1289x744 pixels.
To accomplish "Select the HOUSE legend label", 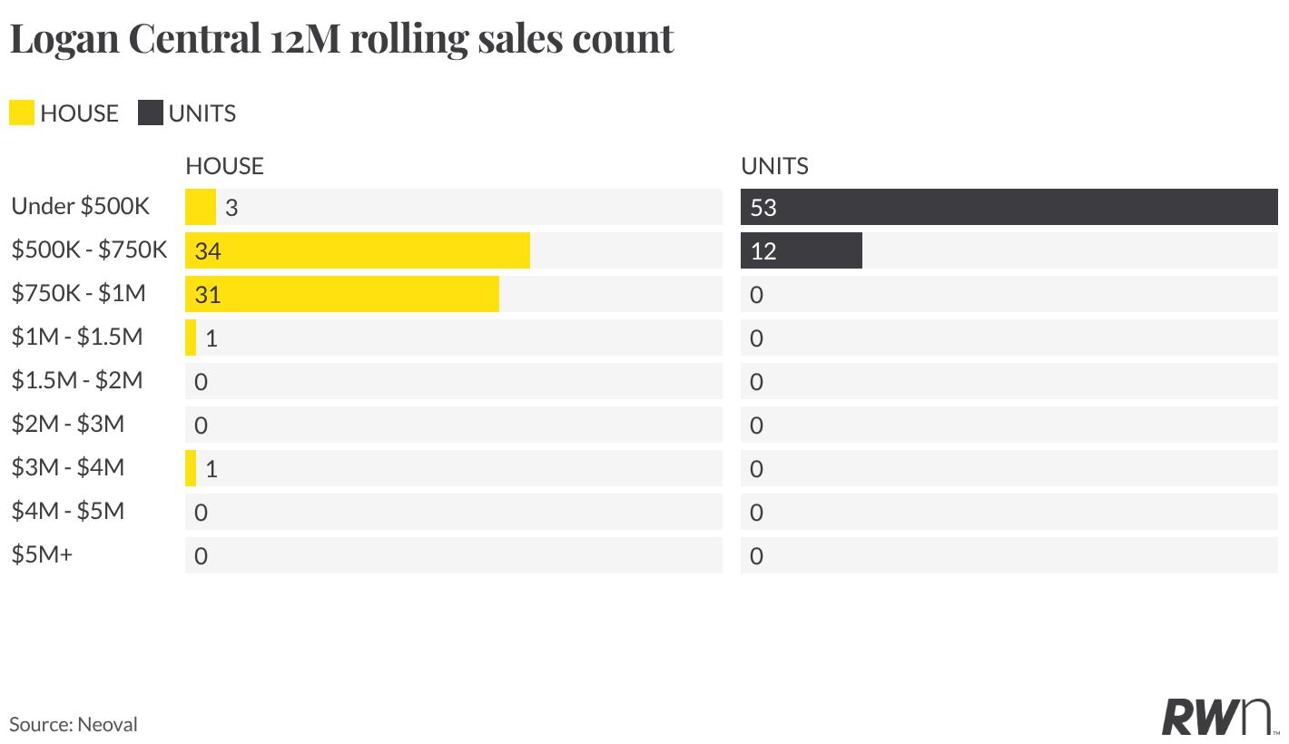I will 79,113.
